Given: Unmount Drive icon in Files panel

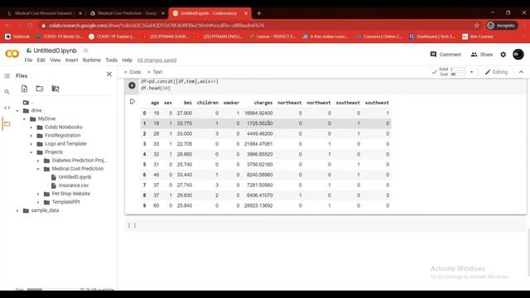Looking at the screenshot, I should 55,89.
